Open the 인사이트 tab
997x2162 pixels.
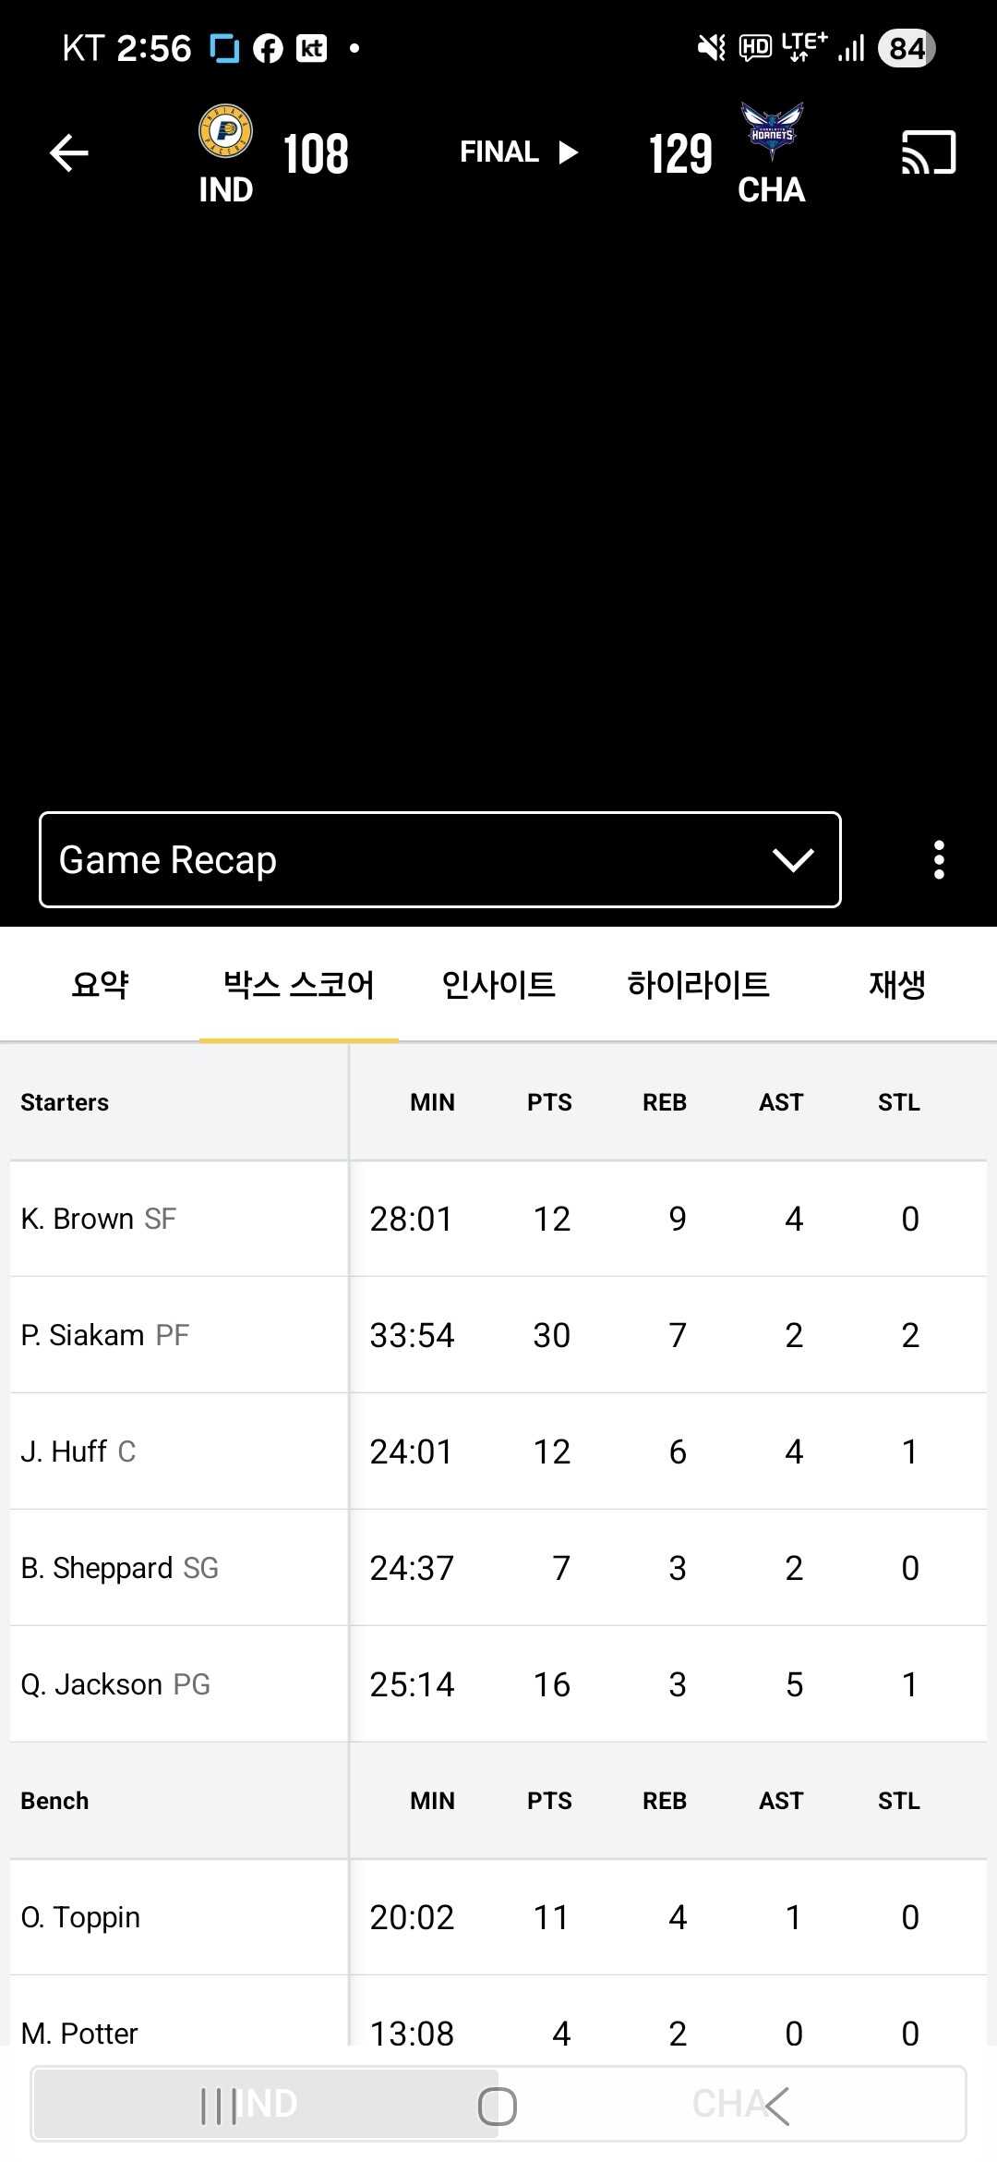498,985
